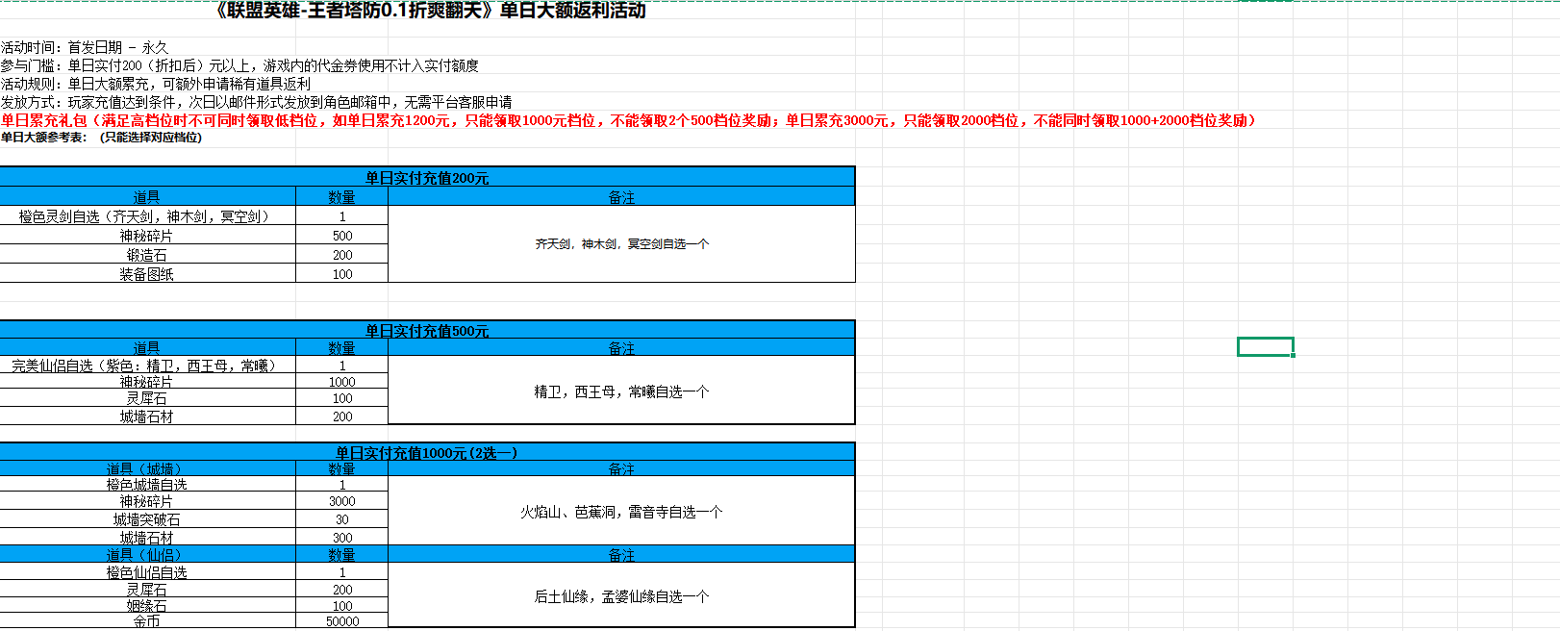
Task: Select quantity 200 beside 锻造石
Action: click(x=342, y=255)
